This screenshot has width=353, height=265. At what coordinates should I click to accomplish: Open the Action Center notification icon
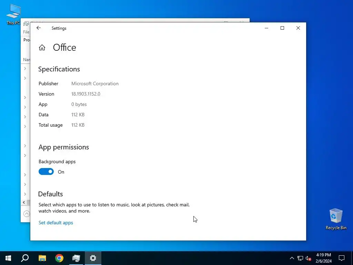(x=342, y=258)
